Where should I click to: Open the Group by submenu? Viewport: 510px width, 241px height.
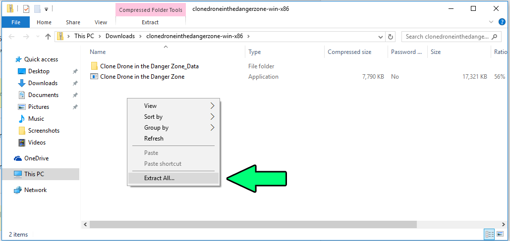(x=173, y=128)
